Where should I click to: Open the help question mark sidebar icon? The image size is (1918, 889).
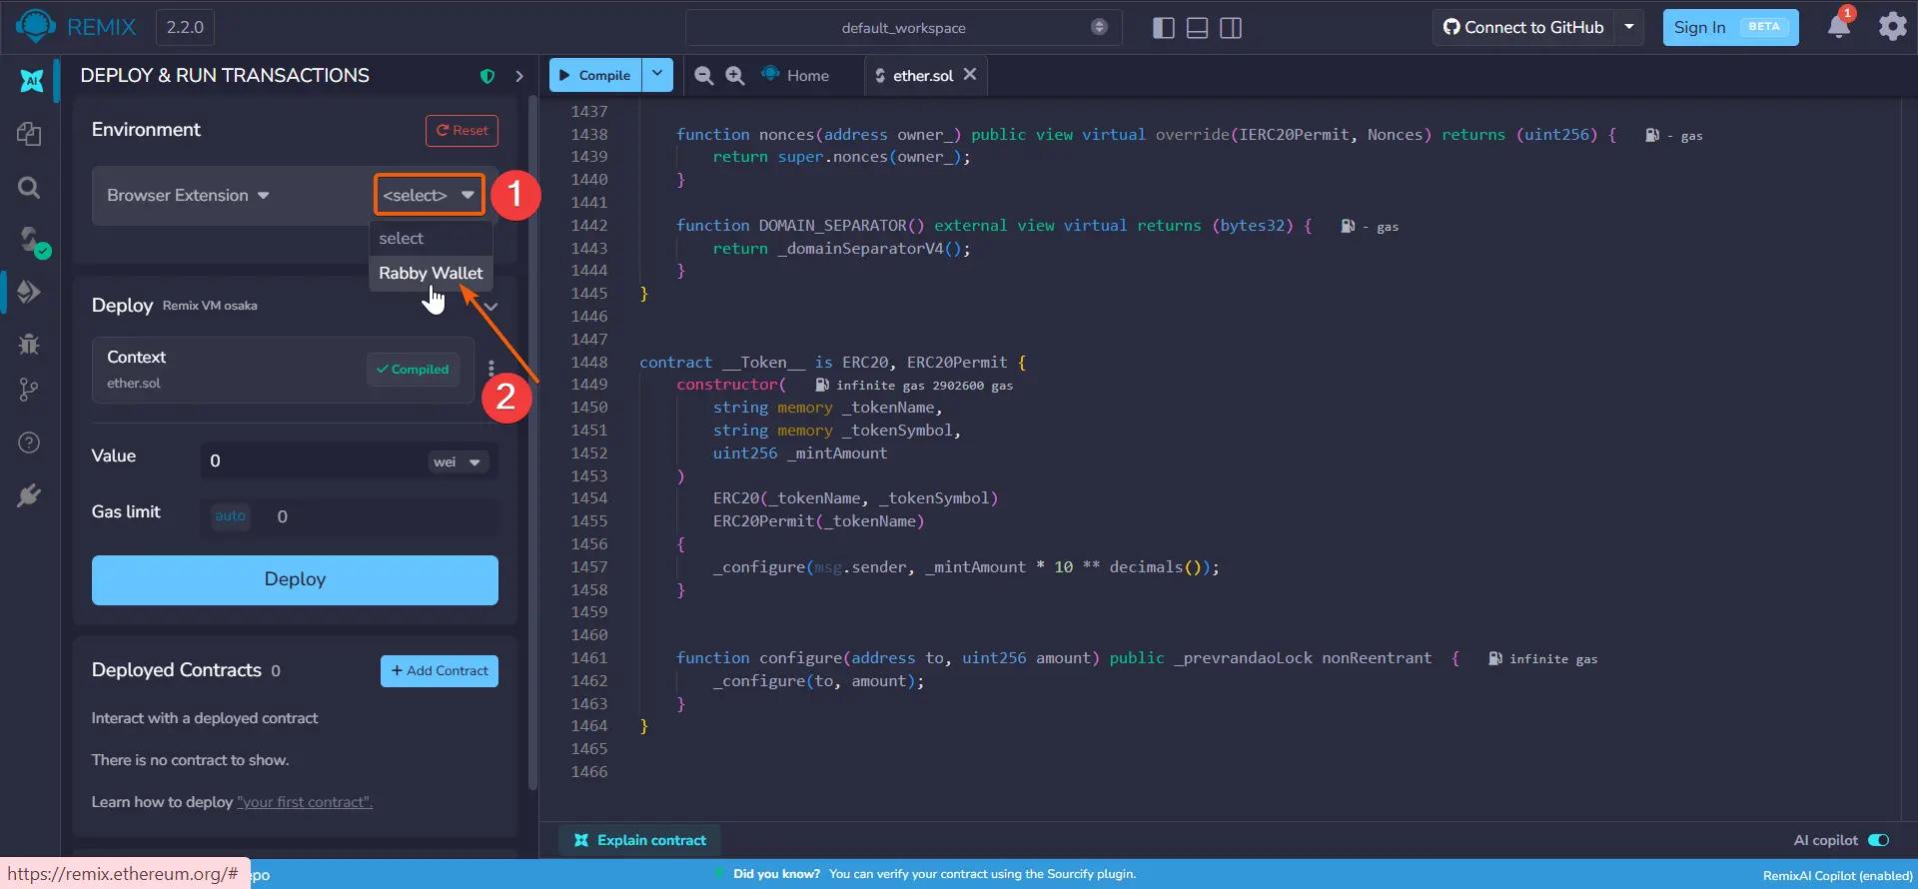(x=29, y=443)
